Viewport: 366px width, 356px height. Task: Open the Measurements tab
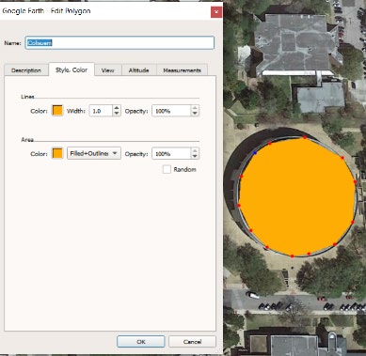click(182, 70)
